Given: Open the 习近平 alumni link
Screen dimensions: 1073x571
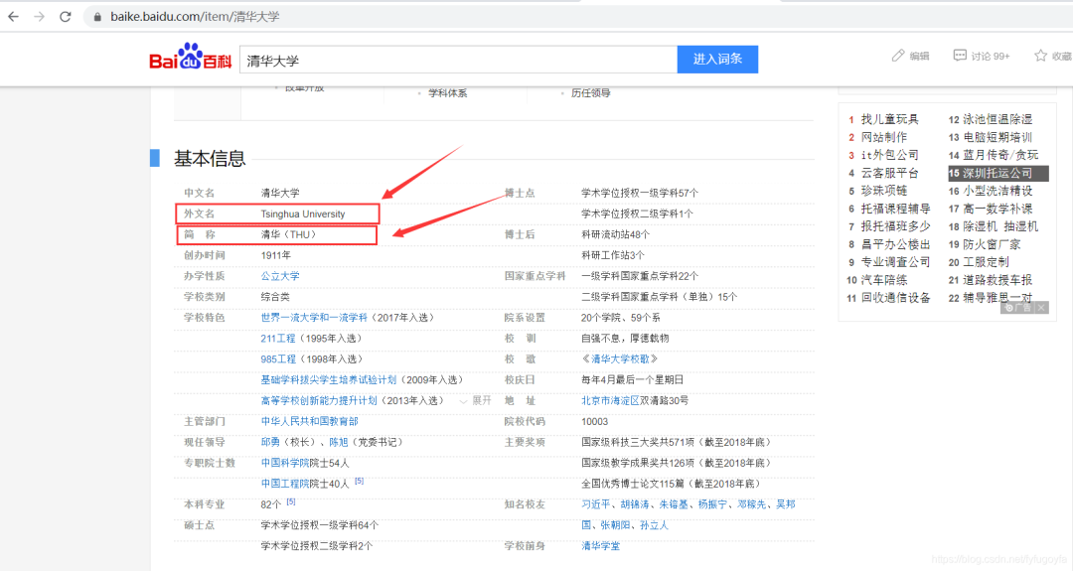Looking at the screenshot, I should 595,504.
